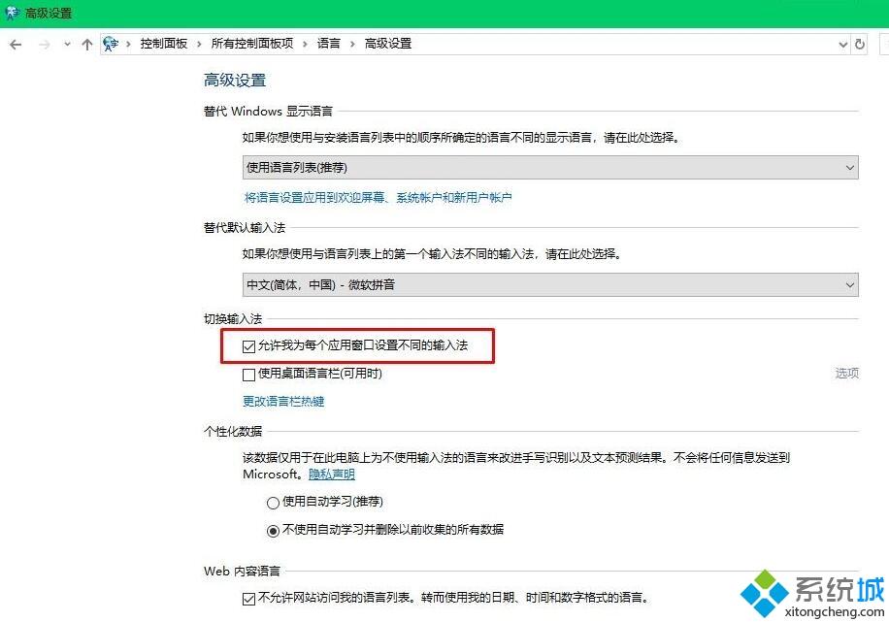Click the 高级设置 window title icon
The width and height of the screenshot is (889, 622).
coord(12,13)
